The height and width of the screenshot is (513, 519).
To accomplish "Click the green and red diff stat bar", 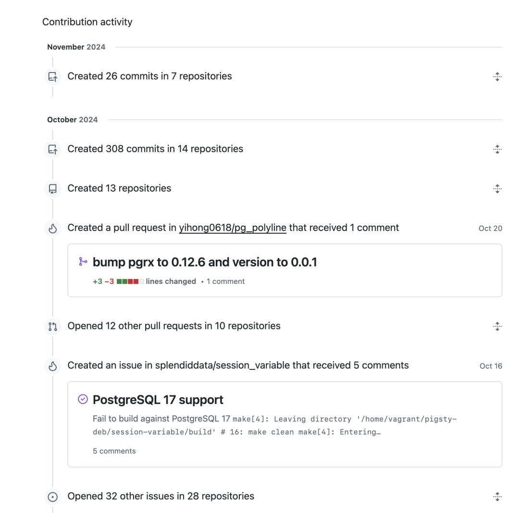I will 130,281.
